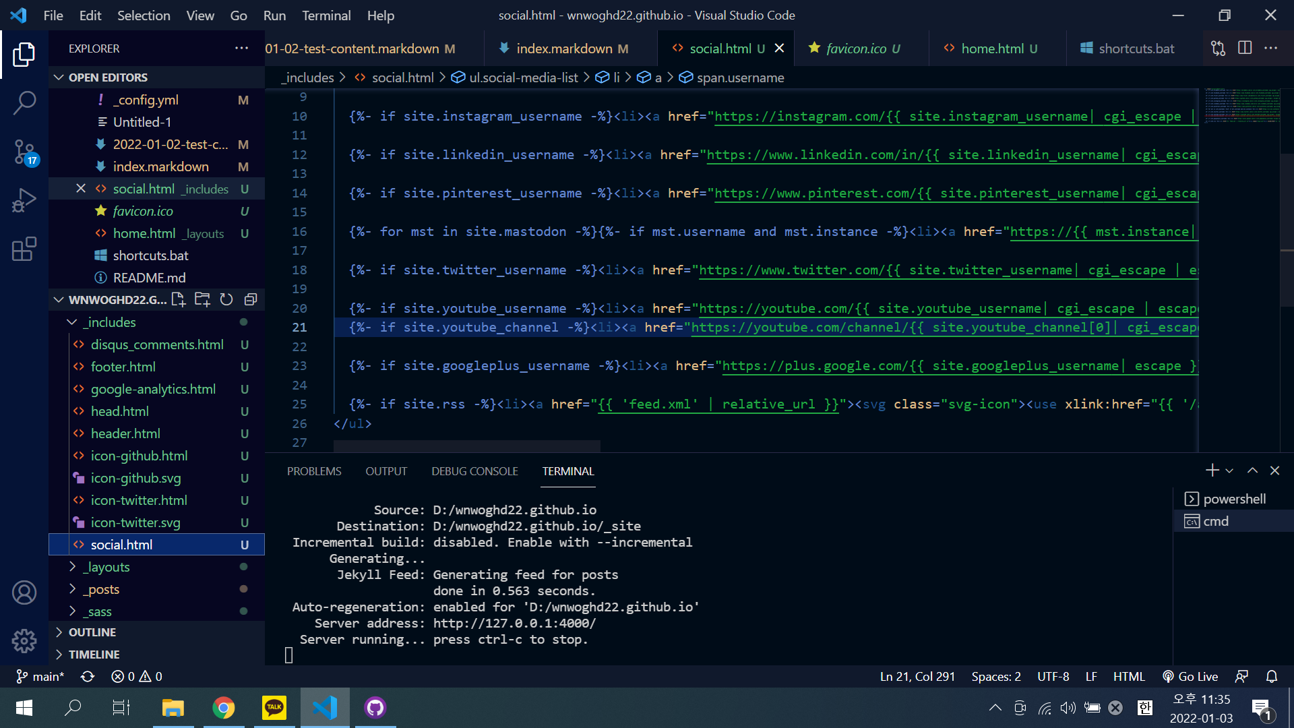
Task: Switch to the PROBLEMS tab in panel
Action: click(313, 471)
